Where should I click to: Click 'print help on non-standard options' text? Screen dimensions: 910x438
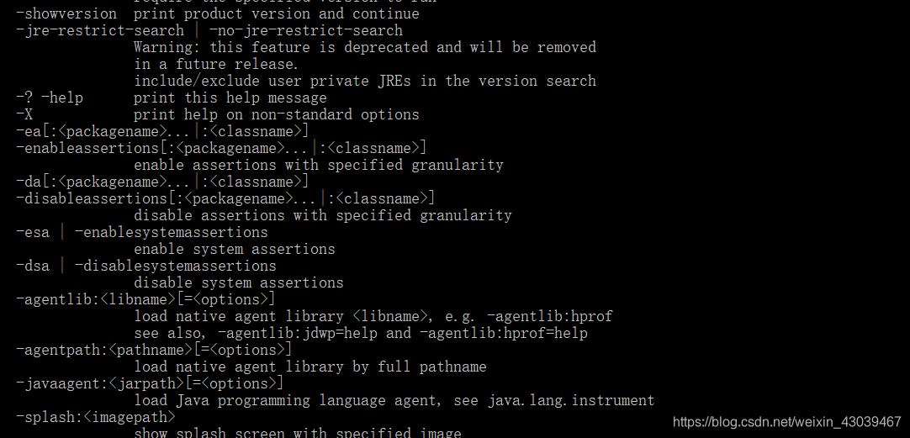coord(276,114)
